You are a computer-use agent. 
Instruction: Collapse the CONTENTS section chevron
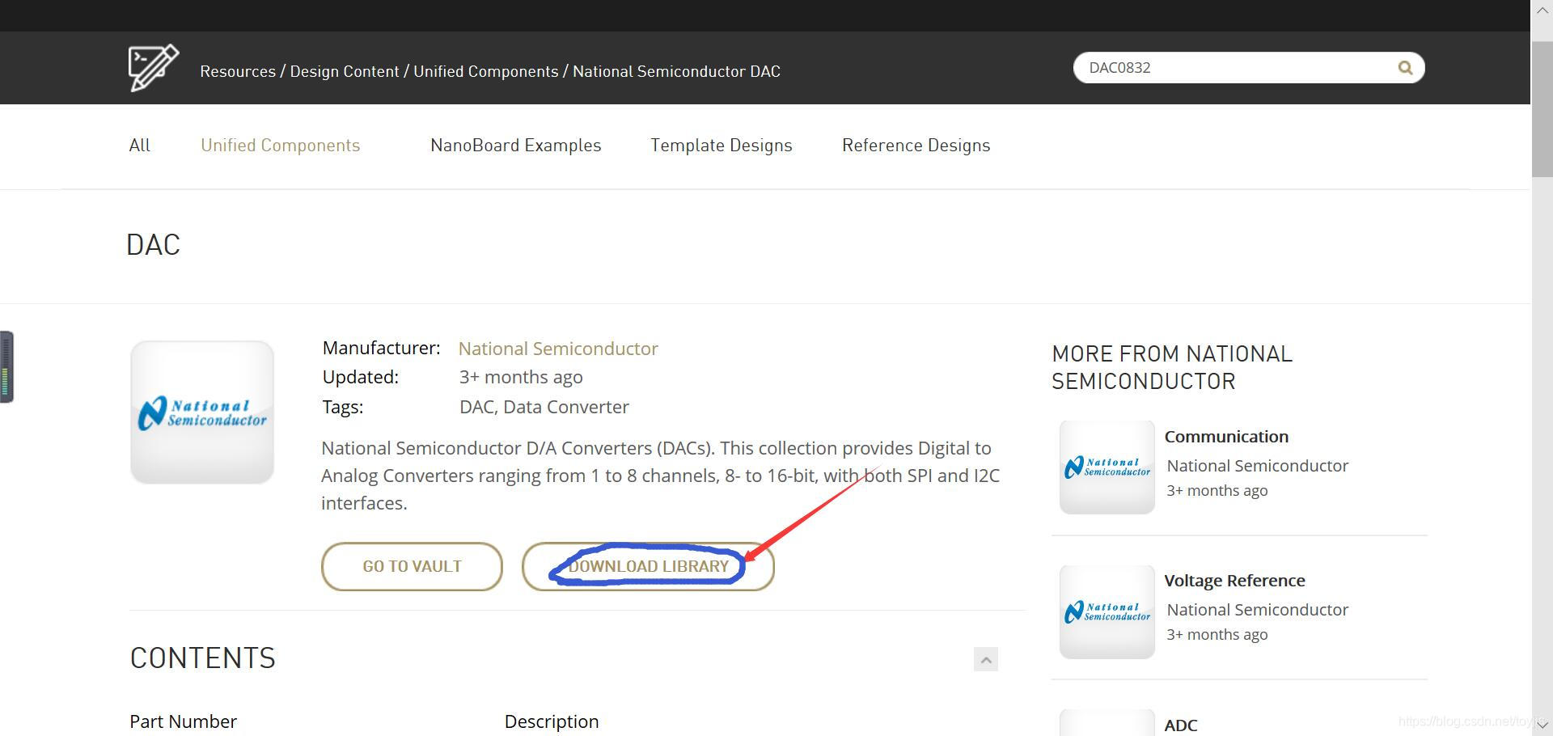click(x=986, y=660)
